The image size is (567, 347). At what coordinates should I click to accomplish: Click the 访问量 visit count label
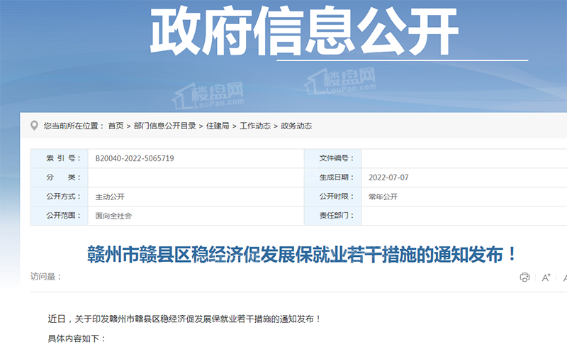point(46,277)
